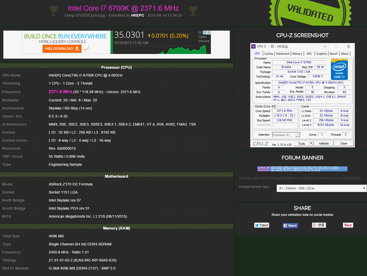Click the left trophy icon beside title
The width and height of the screenshot is (367, 276).
point(54,11)
